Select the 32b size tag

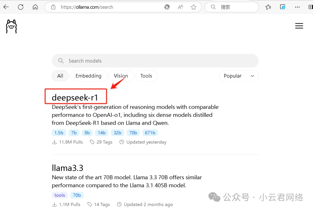click(x=117, y=133)
